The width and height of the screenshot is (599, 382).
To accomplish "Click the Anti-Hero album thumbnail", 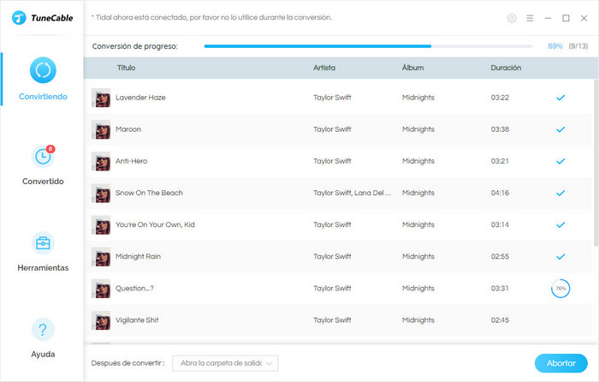I will click(x=101, y=161).
